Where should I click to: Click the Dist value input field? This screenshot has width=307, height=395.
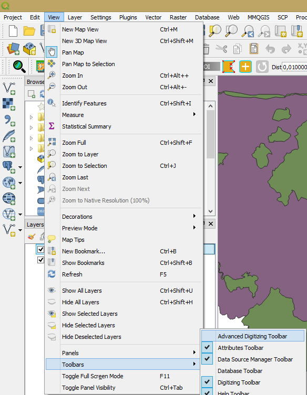click(x=294, y=67)
